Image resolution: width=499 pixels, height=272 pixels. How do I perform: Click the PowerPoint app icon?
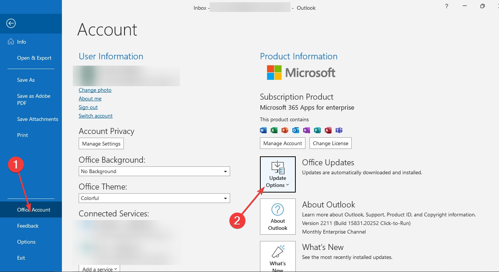(285, 130)
